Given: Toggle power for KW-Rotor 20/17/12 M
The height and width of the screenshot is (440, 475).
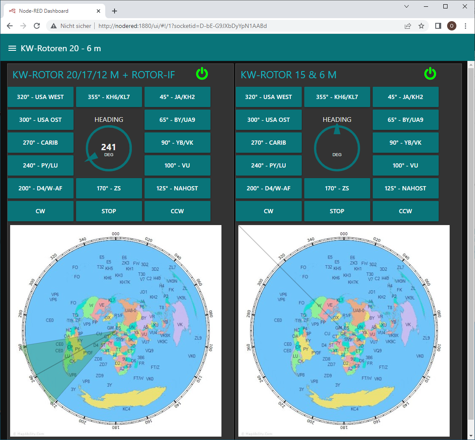Looking at the screenshot, I should click(x=202, y=74).
